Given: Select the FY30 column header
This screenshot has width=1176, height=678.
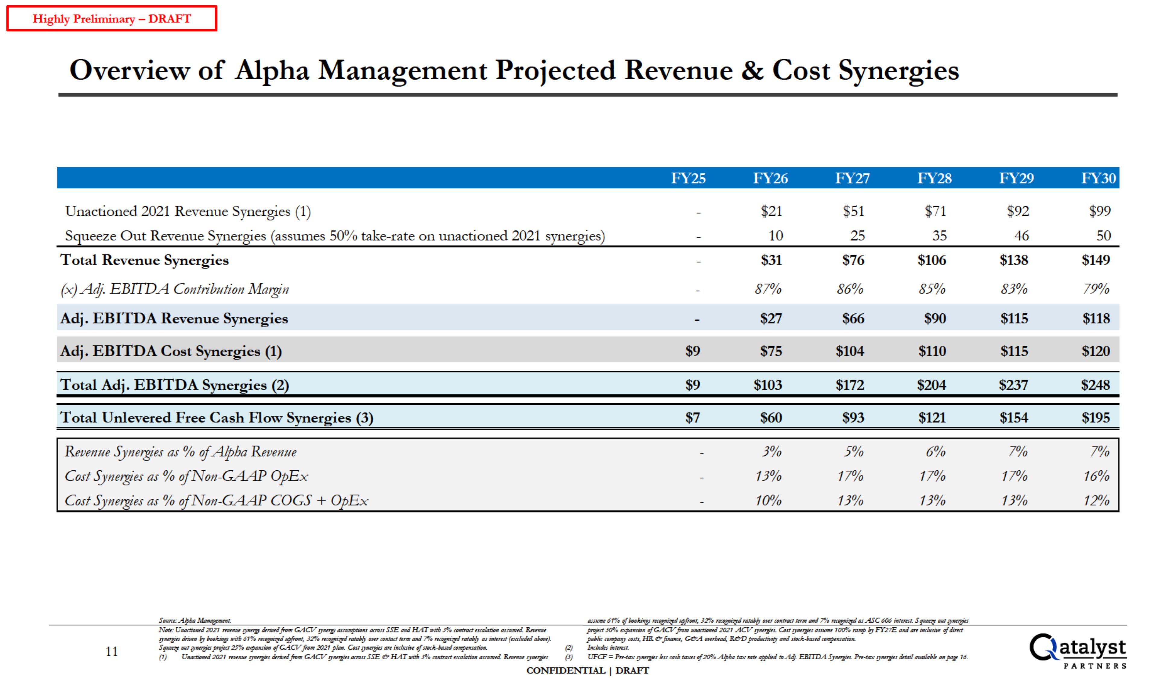Looking at the screenshot, I should pos(1098,178).
